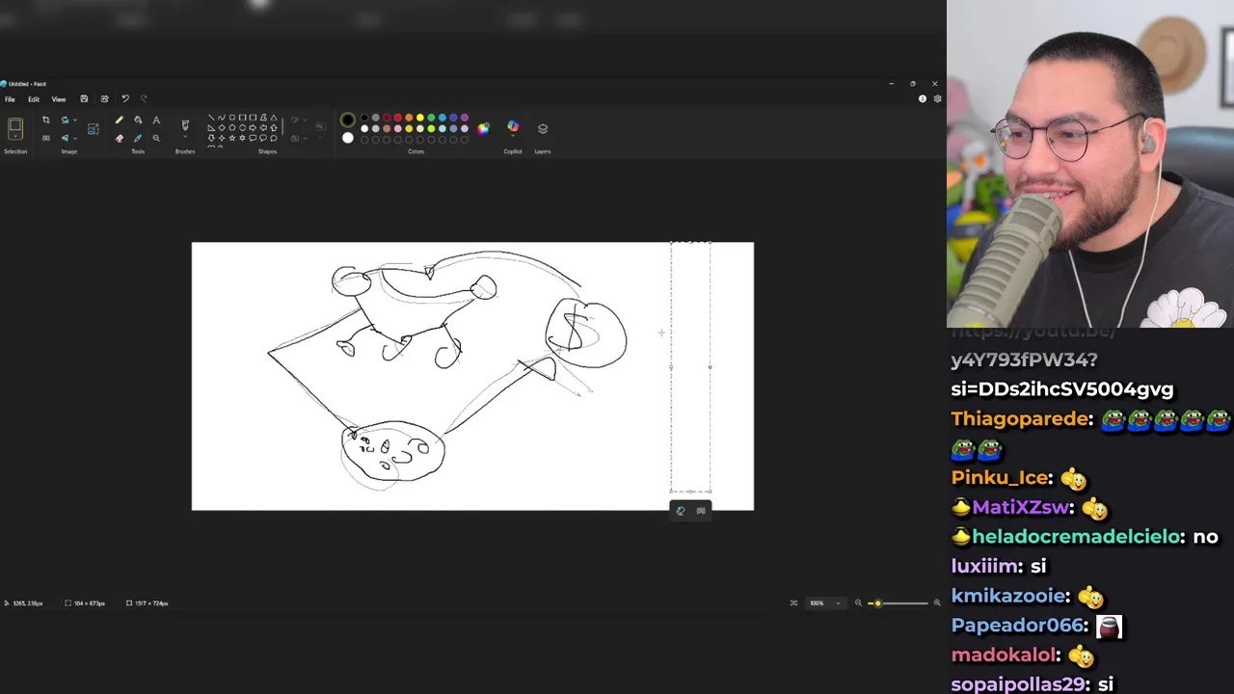Image resolution: width=1234 pixels, height=694 pixels.
Task: Select the Text tool
Action: [x=156, y=120]
